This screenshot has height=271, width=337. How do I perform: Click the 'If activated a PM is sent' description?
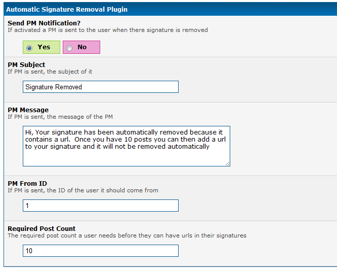[107, 30]
